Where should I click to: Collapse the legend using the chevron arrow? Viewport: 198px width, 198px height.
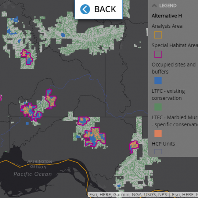coord(154,6)
